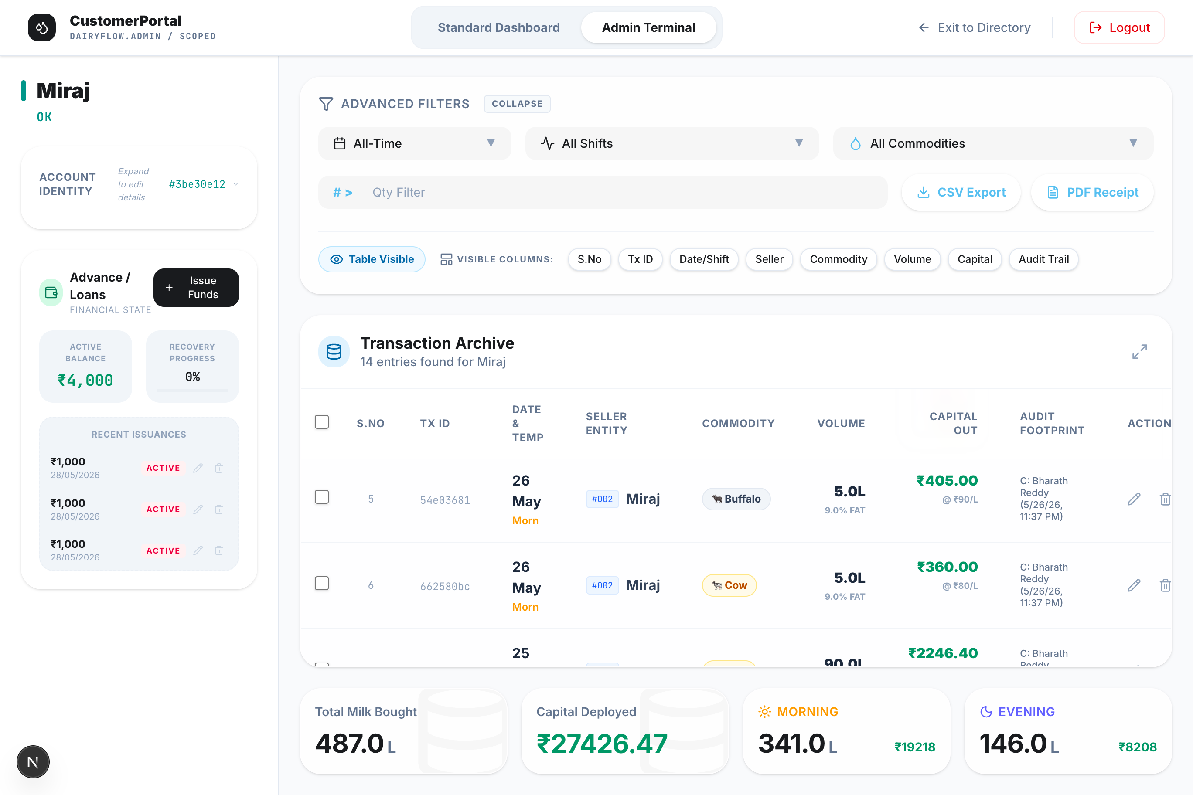Screen dimensions: 1193x795
Task: Click the hash symbol in Qty Filter
Action: (337, 193)
